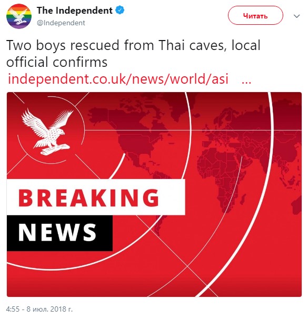
Task: Expand the tweet options chevron
Action: pos(296,16)
